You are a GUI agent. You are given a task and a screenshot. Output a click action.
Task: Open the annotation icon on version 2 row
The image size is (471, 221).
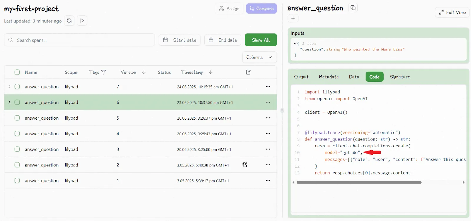click(245, 165)
